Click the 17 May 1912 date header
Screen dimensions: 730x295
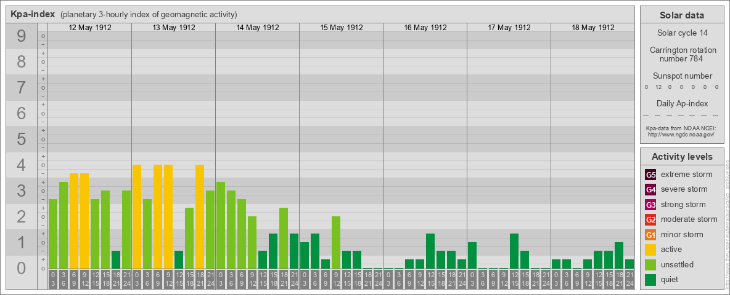[x=509, y=28]
